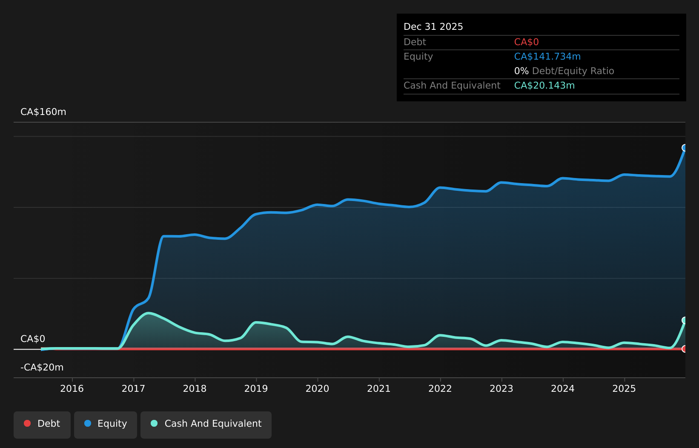
Task: Click the Equity label in the tooltip
Action: [x=418, y=57]
